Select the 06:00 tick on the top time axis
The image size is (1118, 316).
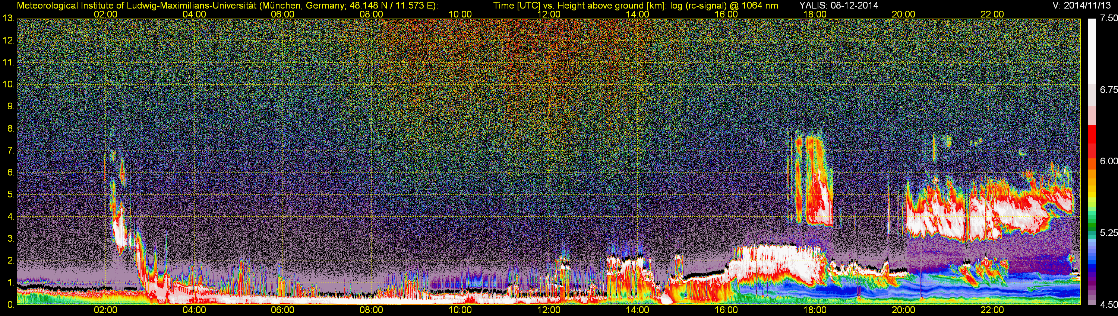(x=282, y=14)
